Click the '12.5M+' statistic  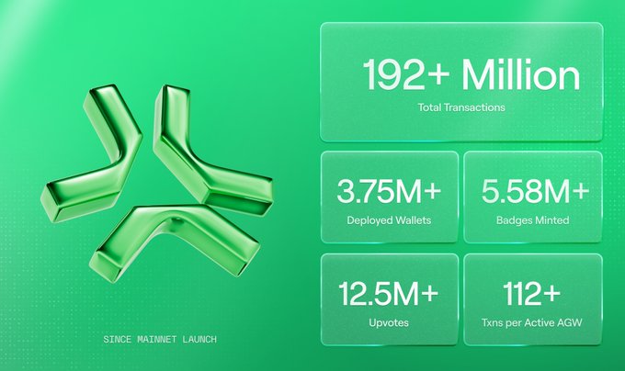pos(388,294)
